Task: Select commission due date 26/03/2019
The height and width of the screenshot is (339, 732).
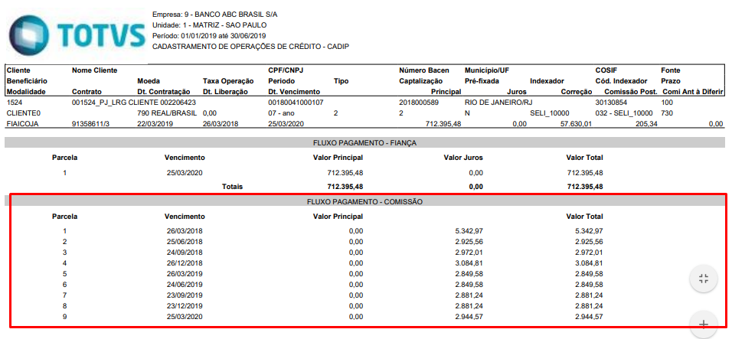Action: 185,273
